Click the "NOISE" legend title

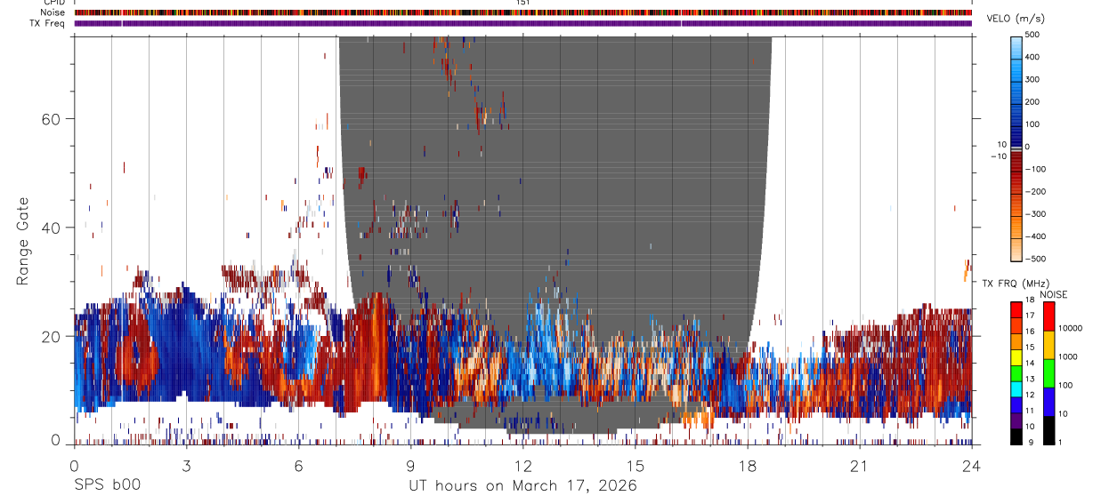coord(1054,294)
